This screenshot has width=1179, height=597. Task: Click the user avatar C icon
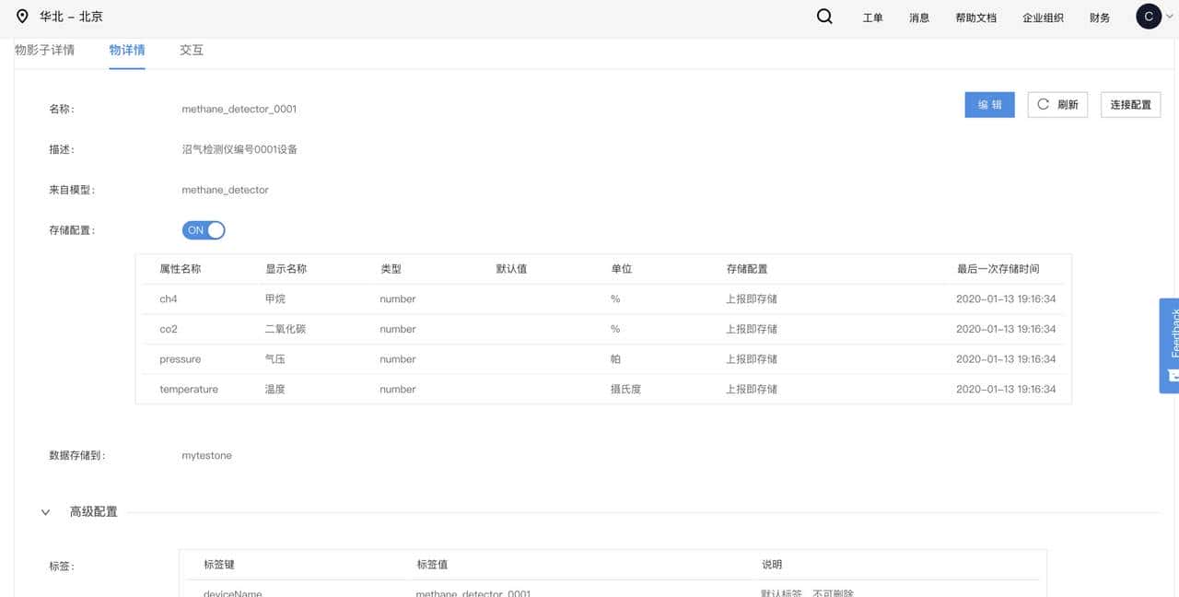(x=1148, y=17)
